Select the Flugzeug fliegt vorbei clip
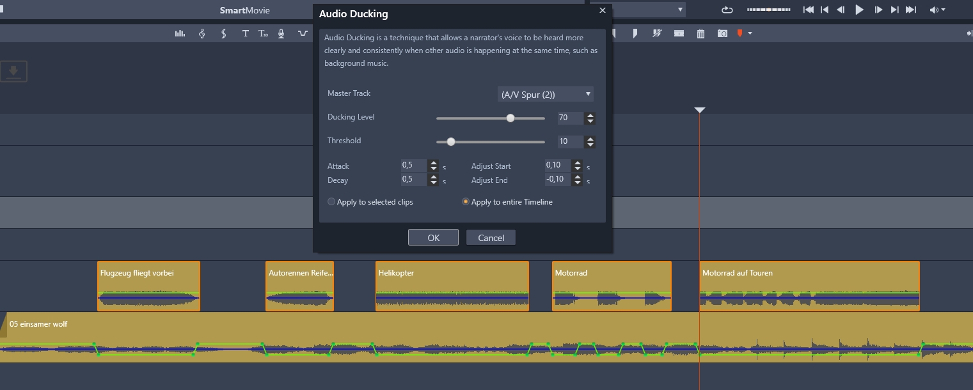The image size is (973, 390). [x=148, y=286]
